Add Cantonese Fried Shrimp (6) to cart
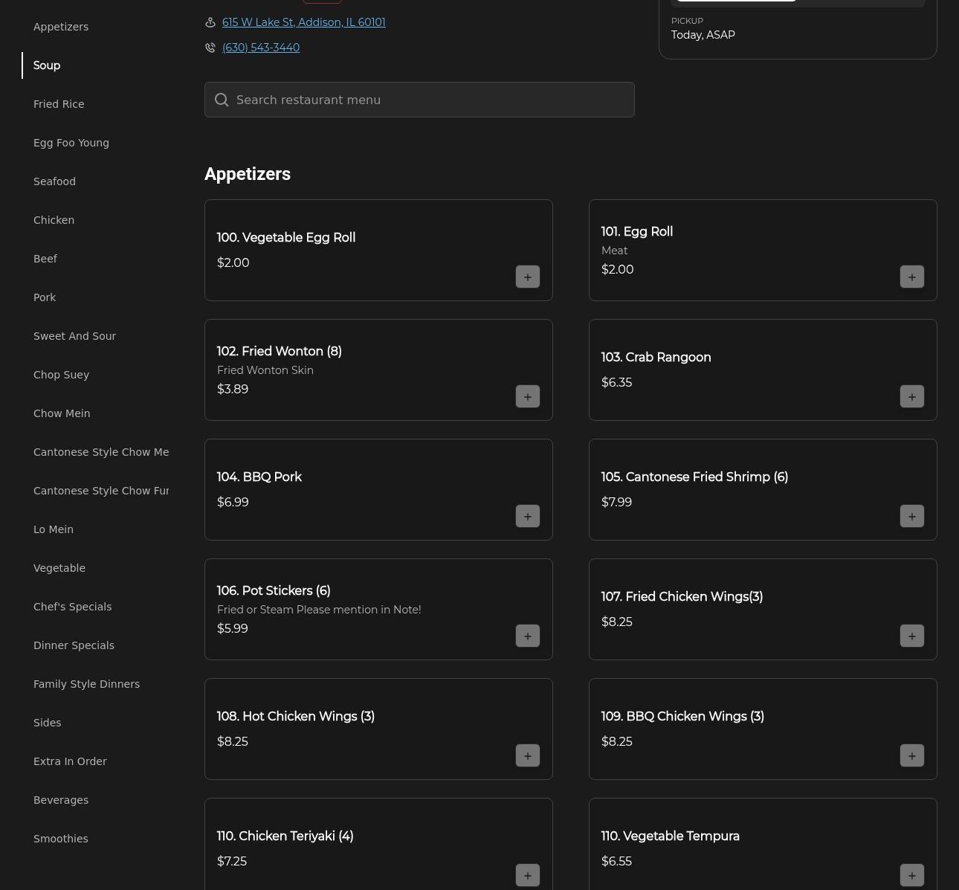Screen dimensions: 959x890 pyautogui.click(x=911, y=516)
